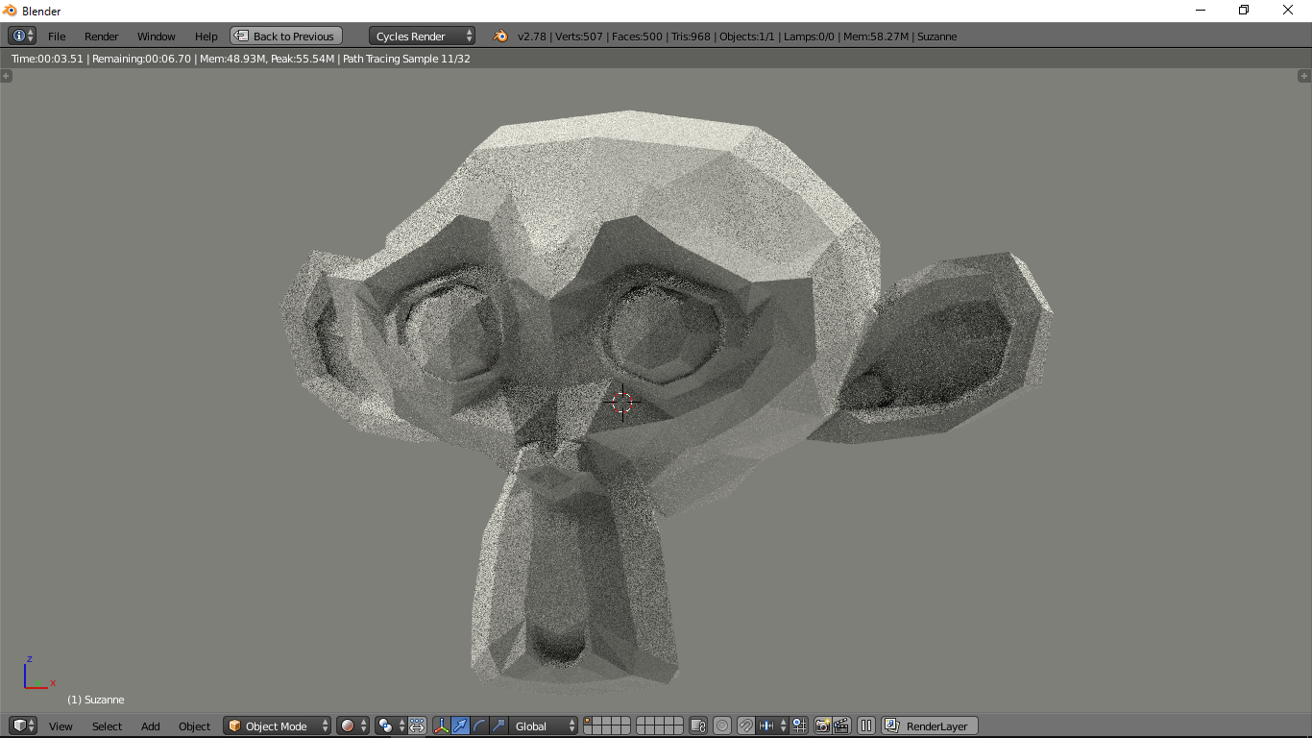Open the Window menu

tap(156, 37)
